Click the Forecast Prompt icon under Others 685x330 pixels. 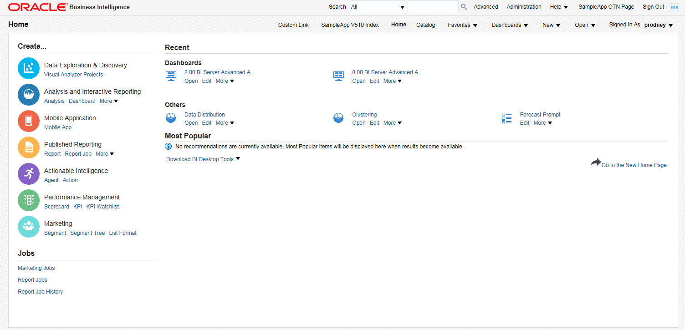[x=506, y=118]
